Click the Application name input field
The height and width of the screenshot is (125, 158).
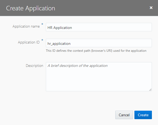click(99, 27)
